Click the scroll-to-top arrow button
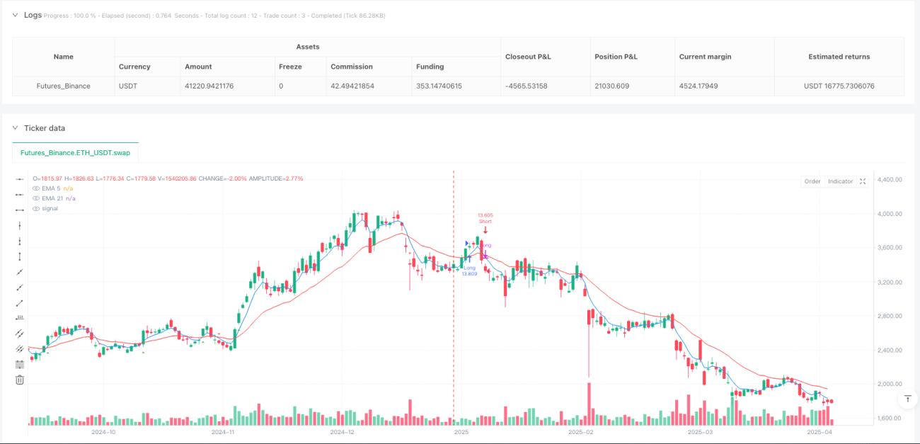 click(907, 399)
